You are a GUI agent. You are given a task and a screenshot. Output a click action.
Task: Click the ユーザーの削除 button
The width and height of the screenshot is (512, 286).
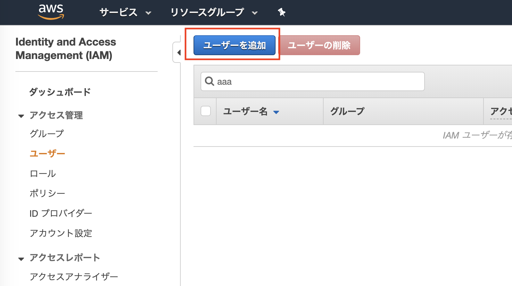coord(320,45)
